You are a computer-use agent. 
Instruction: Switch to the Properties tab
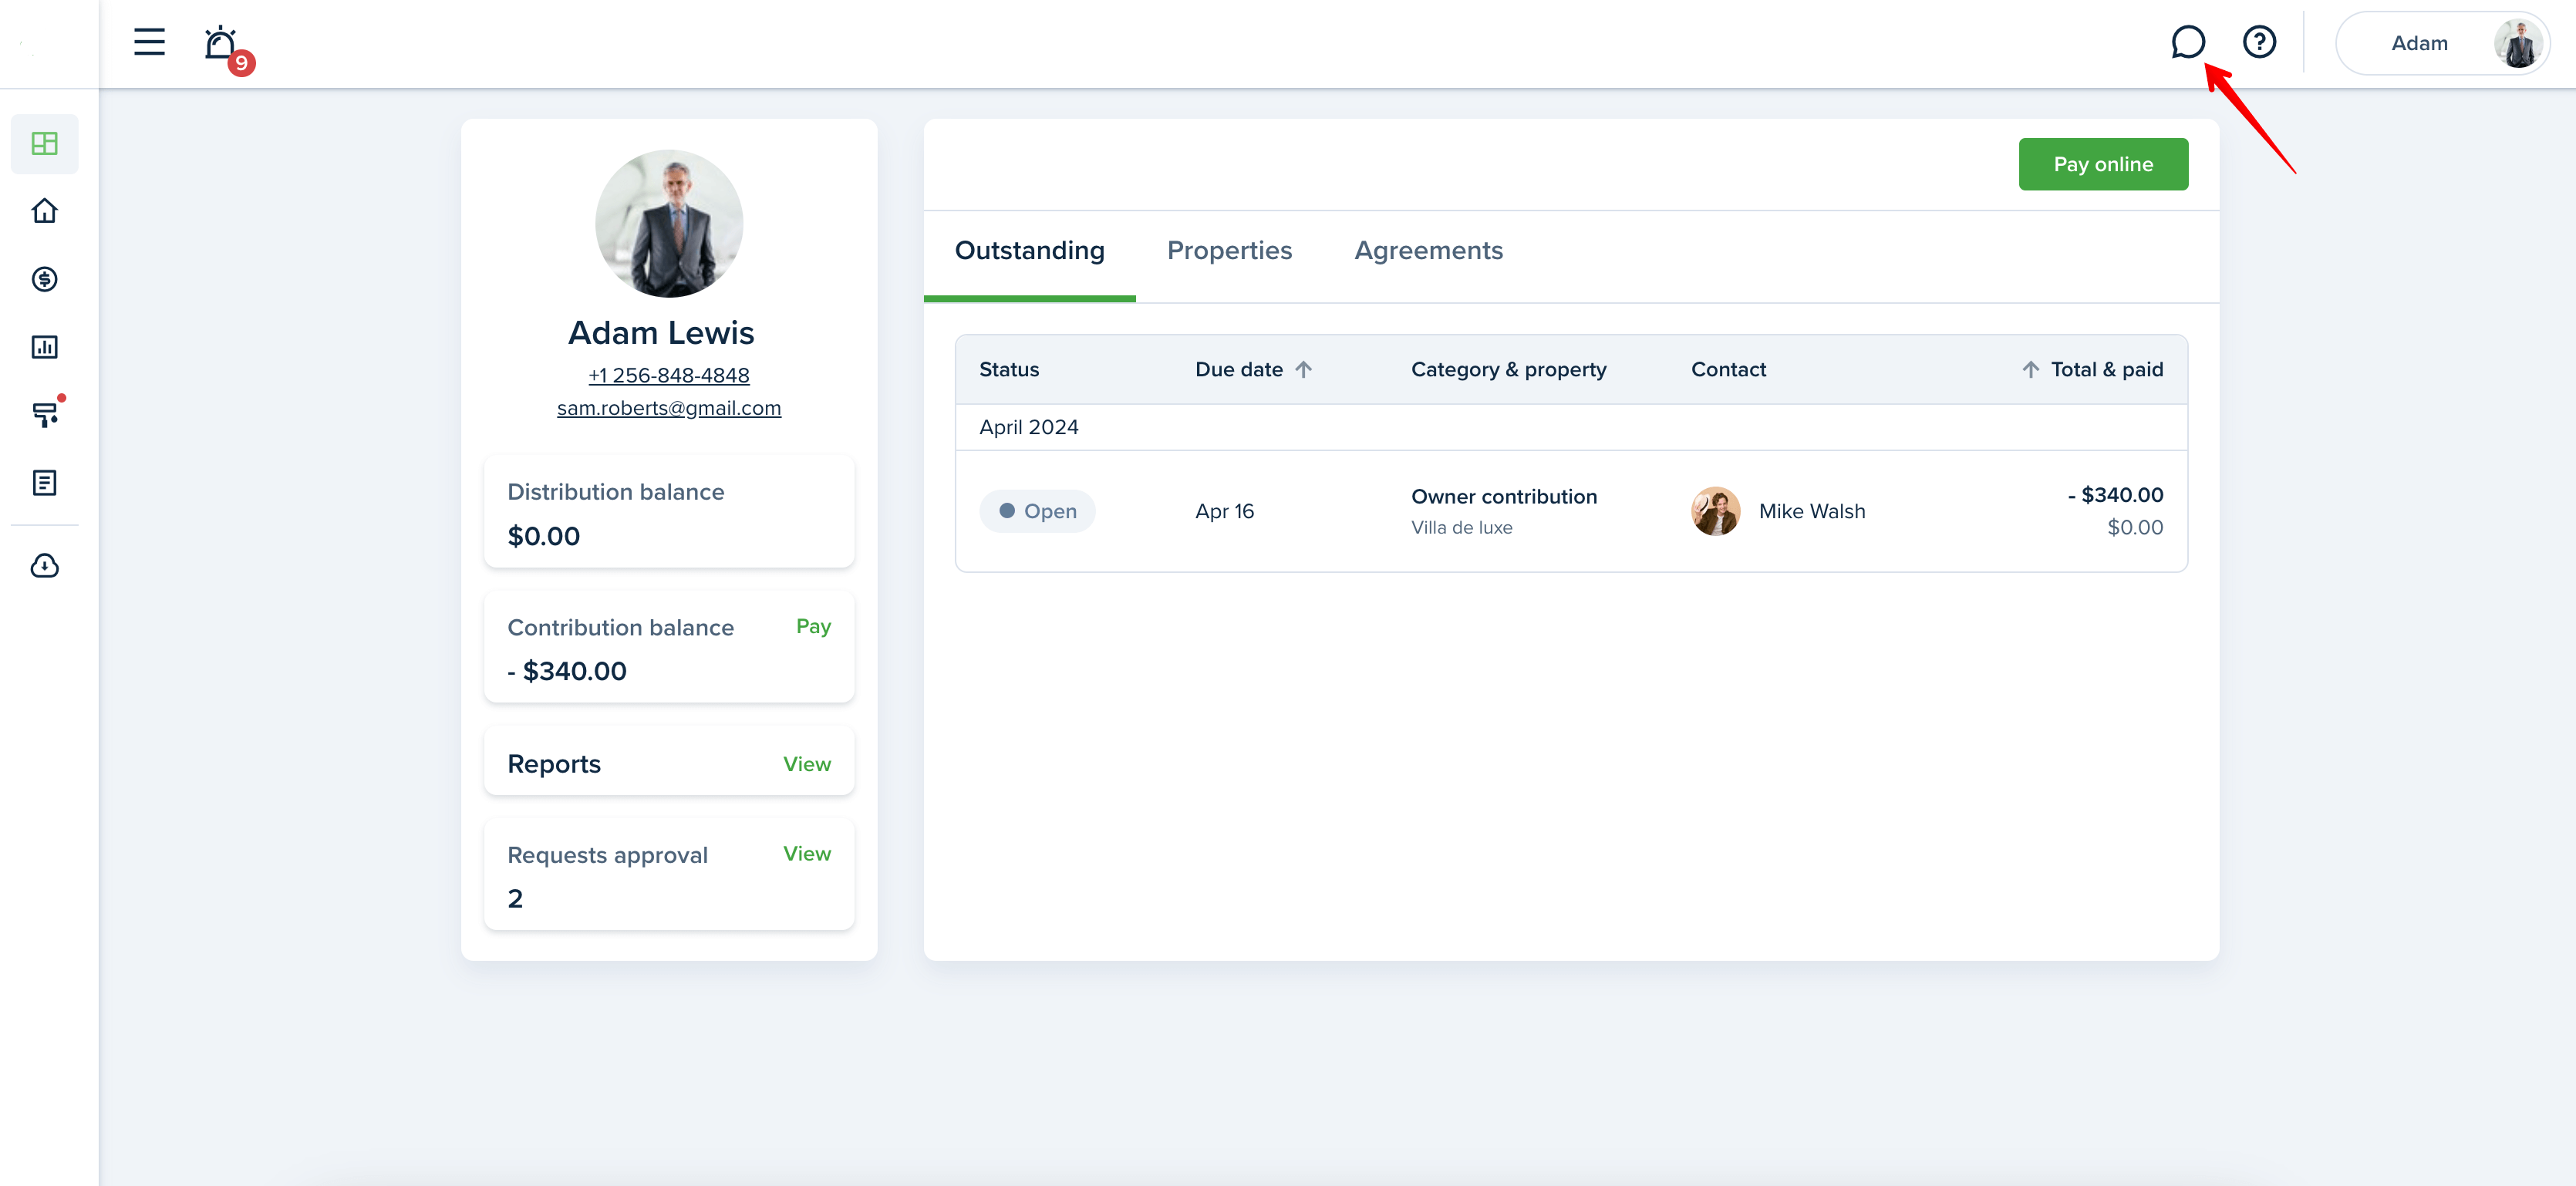1229,250
